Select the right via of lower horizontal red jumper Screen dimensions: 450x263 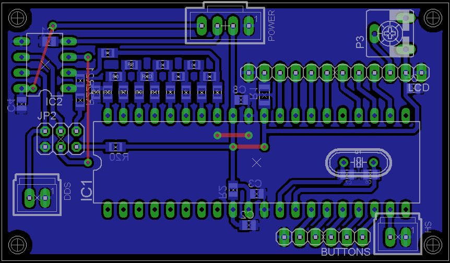(x=264, y=147)
